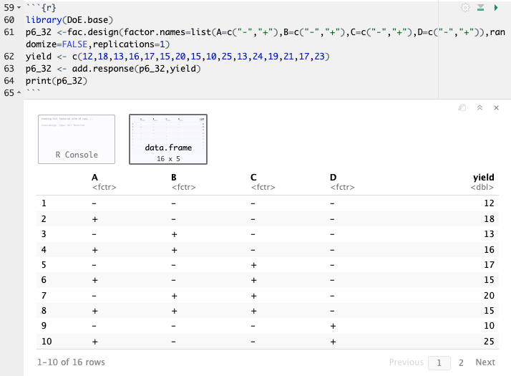Run the current chunk with green play button
The height and width of the screenshot is (376, 511).
(x=496, y=7)
